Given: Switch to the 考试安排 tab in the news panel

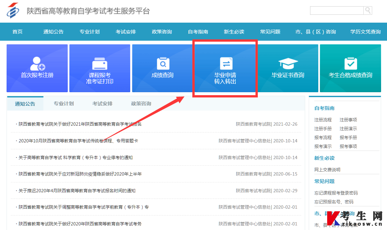Looking at the screenshot, I should point(102,104).
